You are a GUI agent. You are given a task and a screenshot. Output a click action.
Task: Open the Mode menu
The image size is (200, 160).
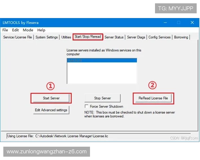click(28, 30)
